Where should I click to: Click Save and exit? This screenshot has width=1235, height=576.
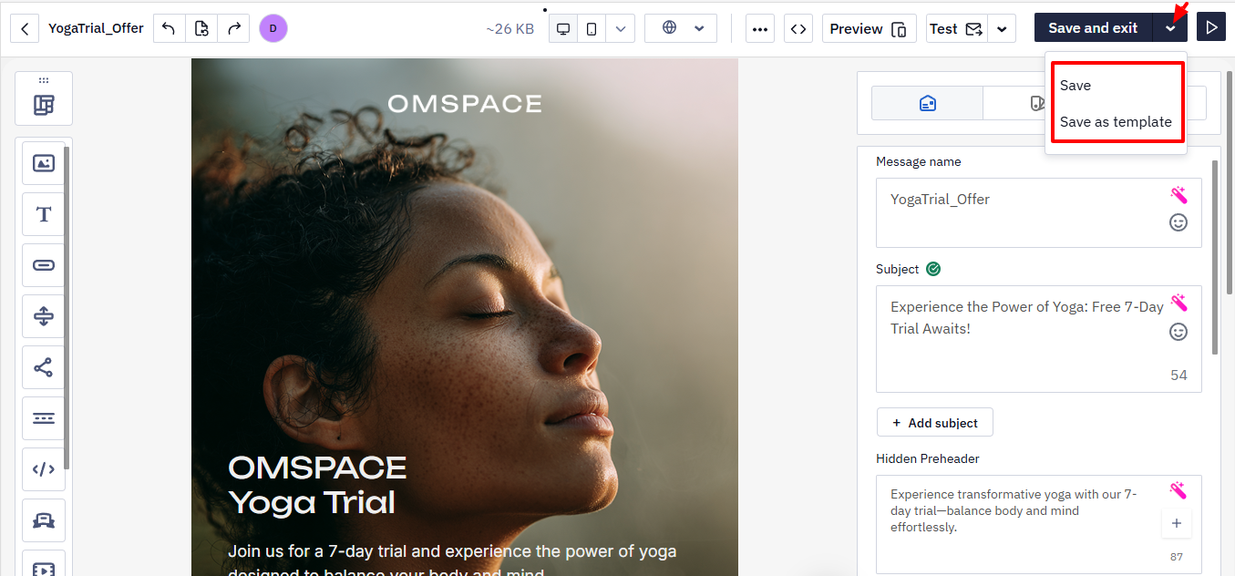[x=1093, y=28]
